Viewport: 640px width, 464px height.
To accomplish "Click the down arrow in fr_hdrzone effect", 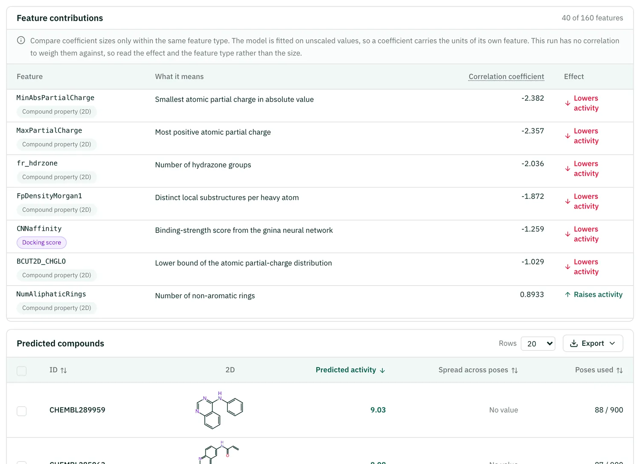I will (567, 168).
